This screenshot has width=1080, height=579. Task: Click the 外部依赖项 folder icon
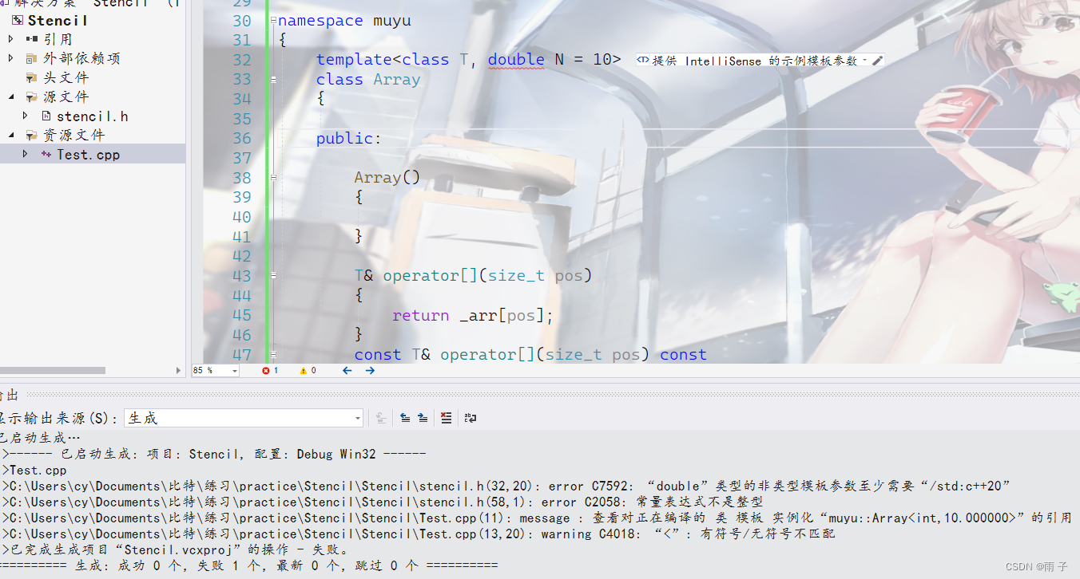(x=32, y=58)
